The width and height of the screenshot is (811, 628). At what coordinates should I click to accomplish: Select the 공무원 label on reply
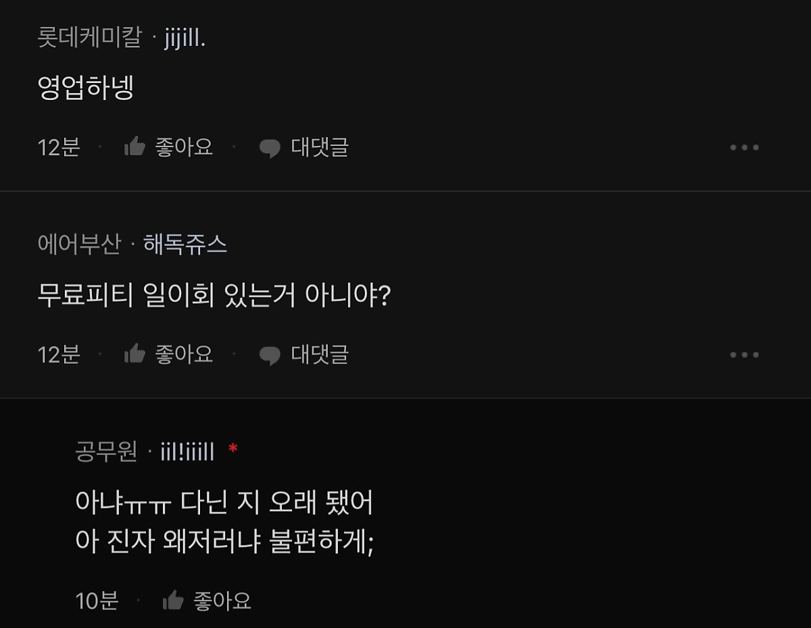tap(106, 452)
